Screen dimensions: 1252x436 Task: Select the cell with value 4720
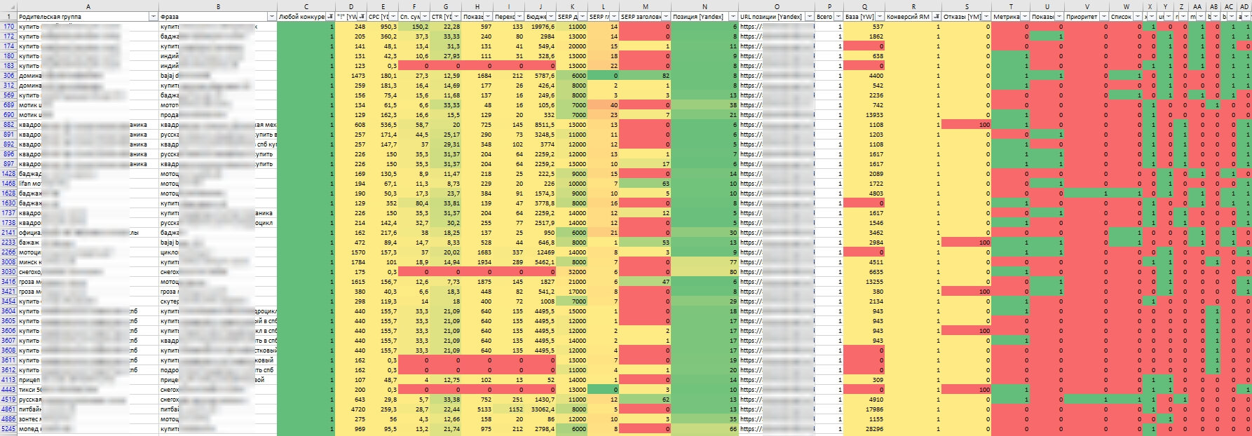click(x=352, y=409)
